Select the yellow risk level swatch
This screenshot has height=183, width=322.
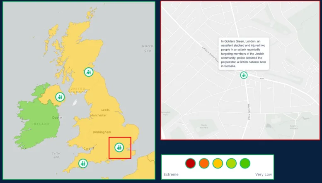tap(218, 163)
